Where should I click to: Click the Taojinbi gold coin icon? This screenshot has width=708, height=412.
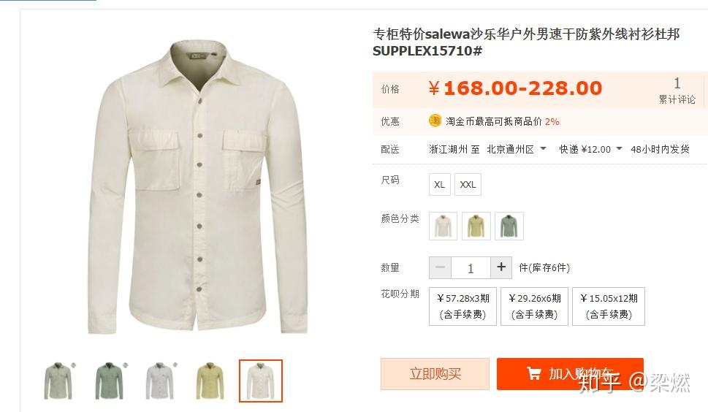pos(435,121)
